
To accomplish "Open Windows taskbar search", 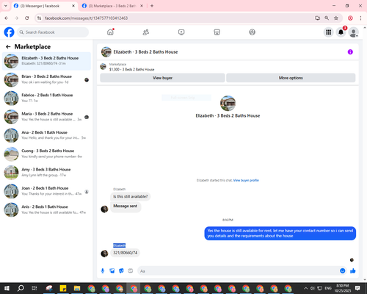I will coord(21,288).
